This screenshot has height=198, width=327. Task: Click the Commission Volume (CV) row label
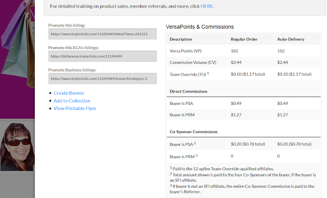point(193,62)
